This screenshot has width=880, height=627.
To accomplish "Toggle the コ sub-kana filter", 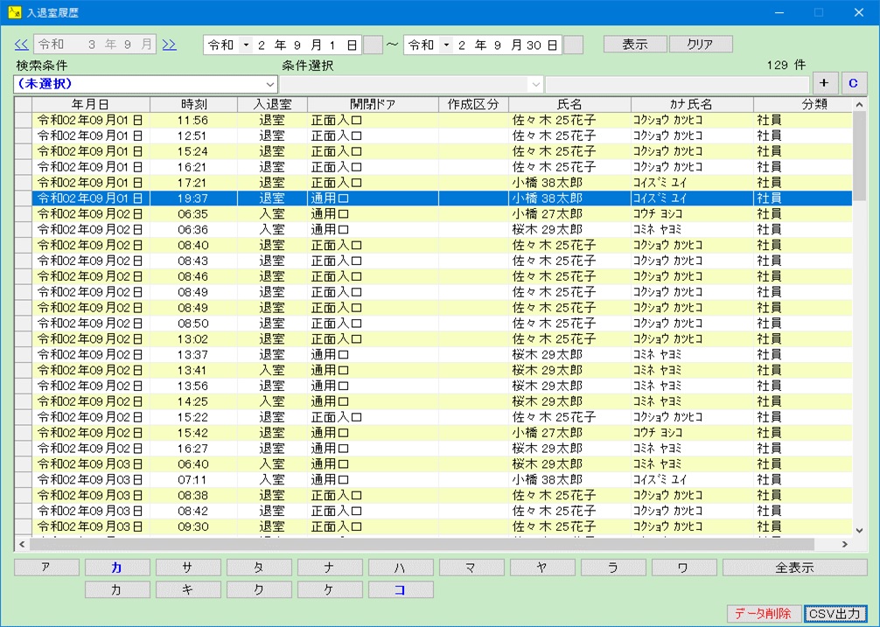I will tap(400, 590).
